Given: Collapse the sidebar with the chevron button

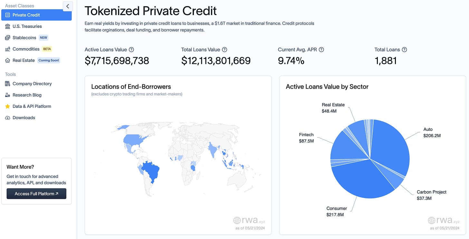Looking at the screenshot, I should pyautogui.click(x=68, y=6).
